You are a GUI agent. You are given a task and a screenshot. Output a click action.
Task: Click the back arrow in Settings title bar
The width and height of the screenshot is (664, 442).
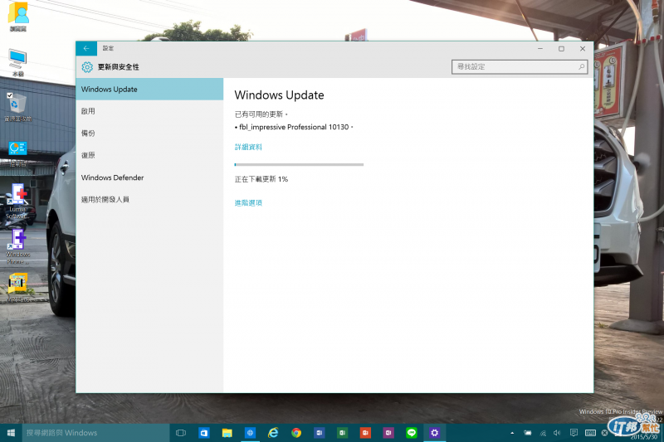86,48
